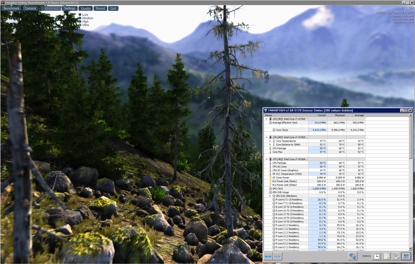Viewport: 415px width, 264px height.
Task: Click the Unigine Valley title bar icon
Action: 3,2
